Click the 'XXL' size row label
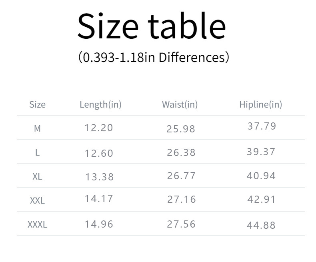 pos(37,200)
